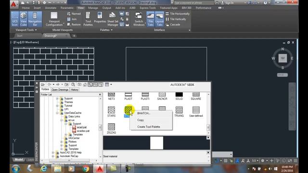Expand Palettes panel dropdown

coord(106,30)
